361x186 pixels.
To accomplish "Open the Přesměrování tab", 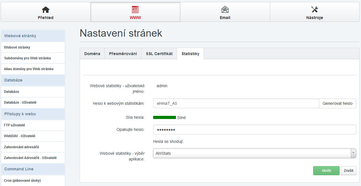I will [123, 54].
